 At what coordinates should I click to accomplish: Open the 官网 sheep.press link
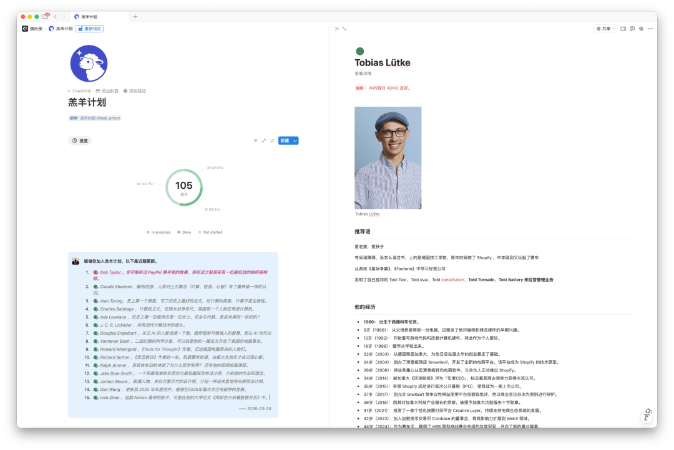point(95,118)
